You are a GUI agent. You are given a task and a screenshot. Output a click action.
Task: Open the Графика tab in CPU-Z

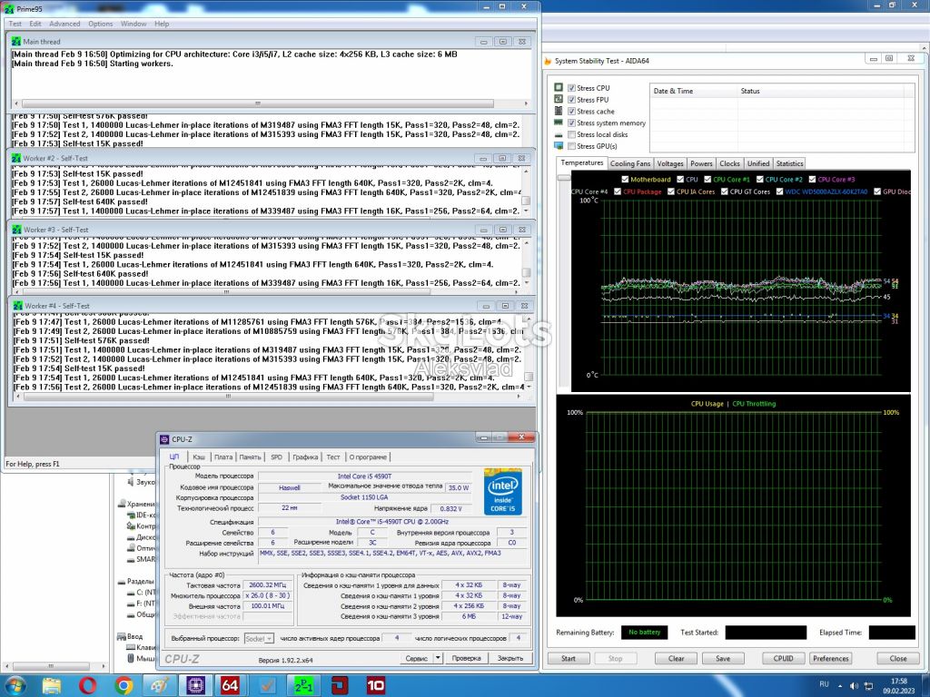point(305,457)
